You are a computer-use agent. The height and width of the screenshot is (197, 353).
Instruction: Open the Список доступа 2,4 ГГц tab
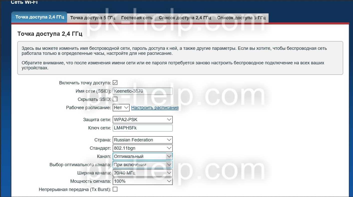tap(185, 18)
